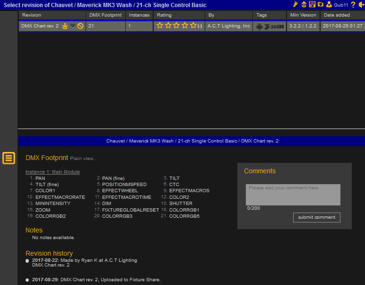Click the breadcrumb bar ending in DMX Chart rev. 2

pos(192,141)
